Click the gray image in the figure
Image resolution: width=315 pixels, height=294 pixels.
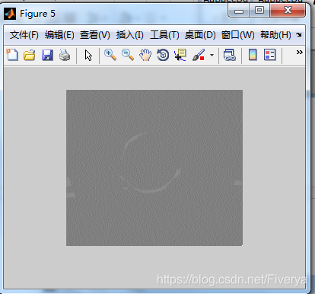(x=154, y=168)
